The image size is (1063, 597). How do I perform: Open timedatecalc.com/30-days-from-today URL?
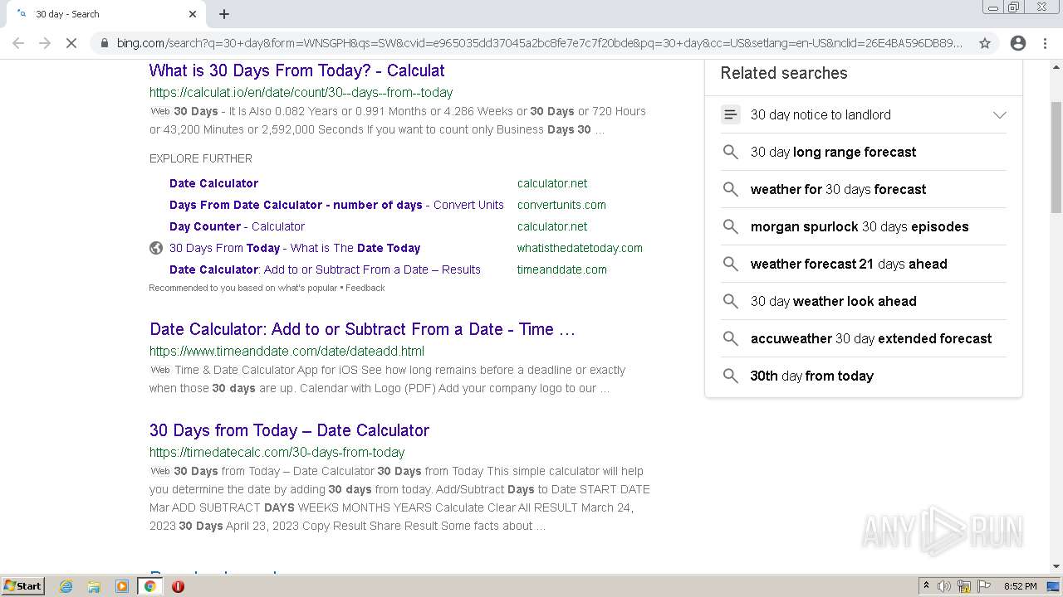[x=277, y=452]
